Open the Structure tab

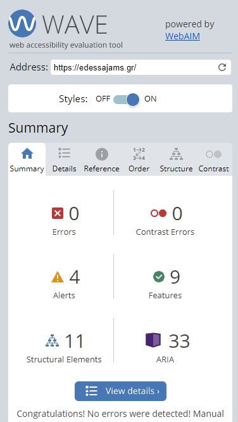point(176,159)
